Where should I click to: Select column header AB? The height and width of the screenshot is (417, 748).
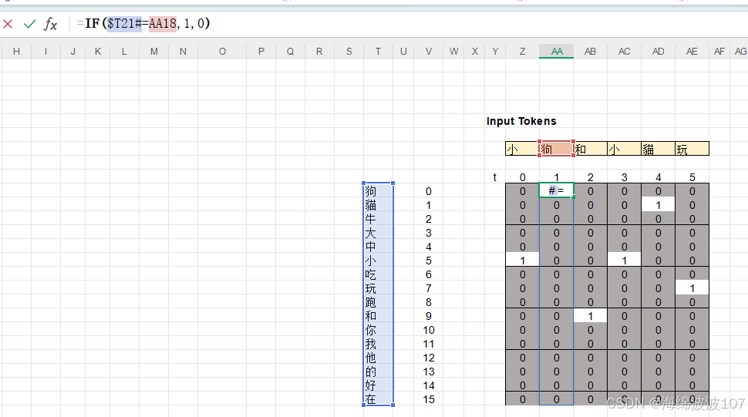tap(590, 52)
